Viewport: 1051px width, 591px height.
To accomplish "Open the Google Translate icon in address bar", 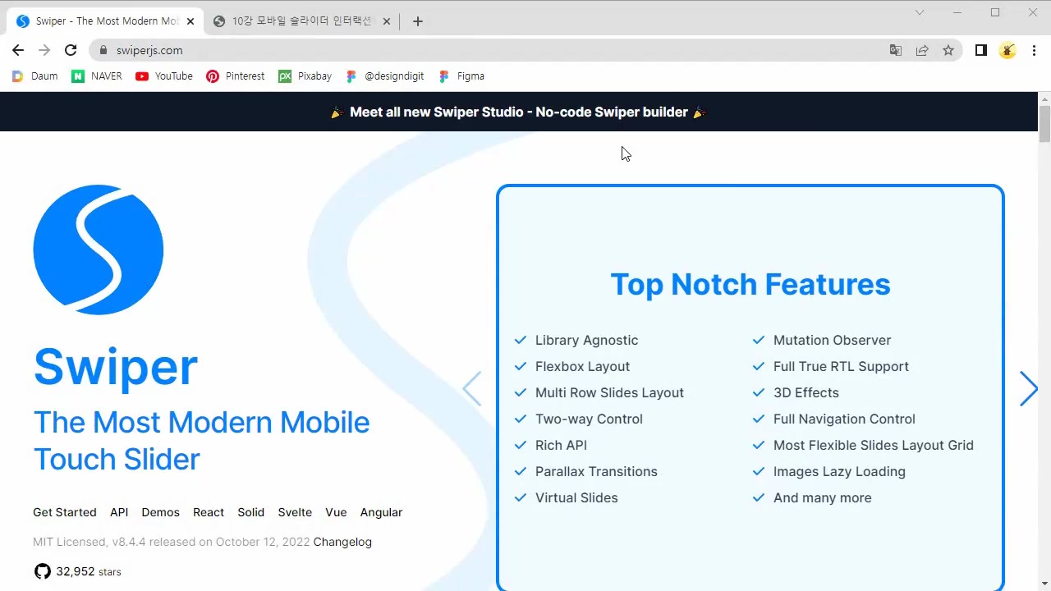I will 896,50.
